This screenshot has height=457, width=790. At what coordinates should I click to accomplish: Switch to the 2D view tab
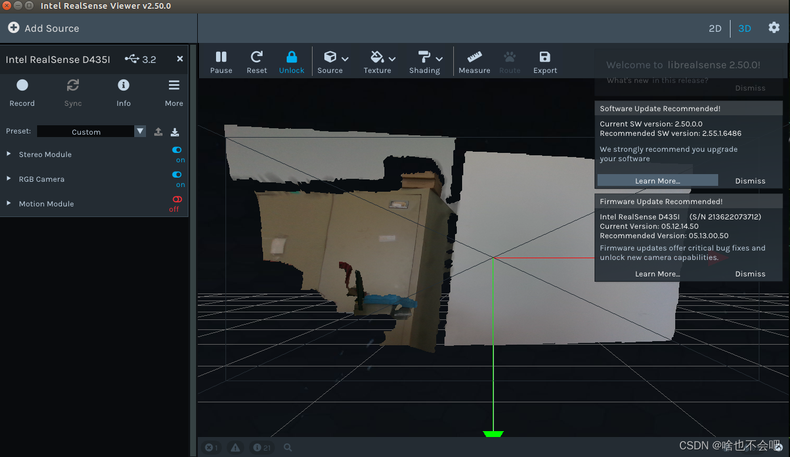tap(715, 28)
